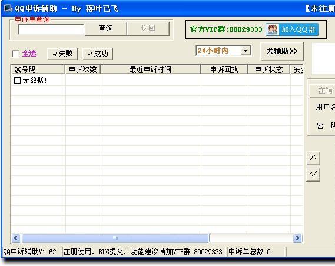Viewport: 335px width, 266px height.
Task: Click the QQ申诉辅助 title bar app icon
Action: 8,8
